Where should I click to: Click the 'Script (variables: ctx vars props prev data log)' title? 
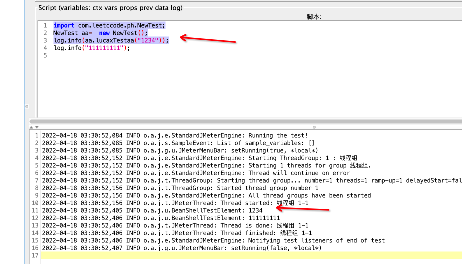pyautogui.click(x=110, y=8)
